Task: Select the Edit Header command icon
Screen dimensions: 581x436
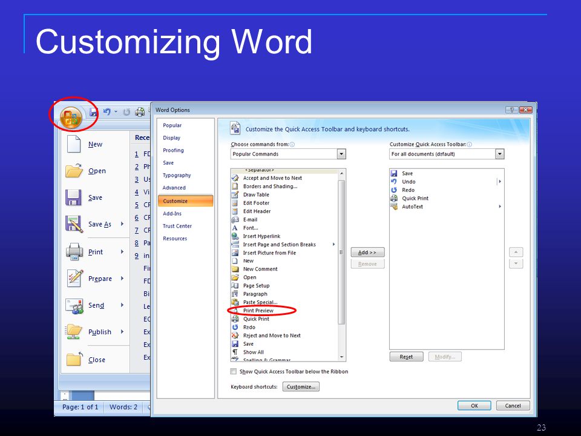Action: point(235,211)
